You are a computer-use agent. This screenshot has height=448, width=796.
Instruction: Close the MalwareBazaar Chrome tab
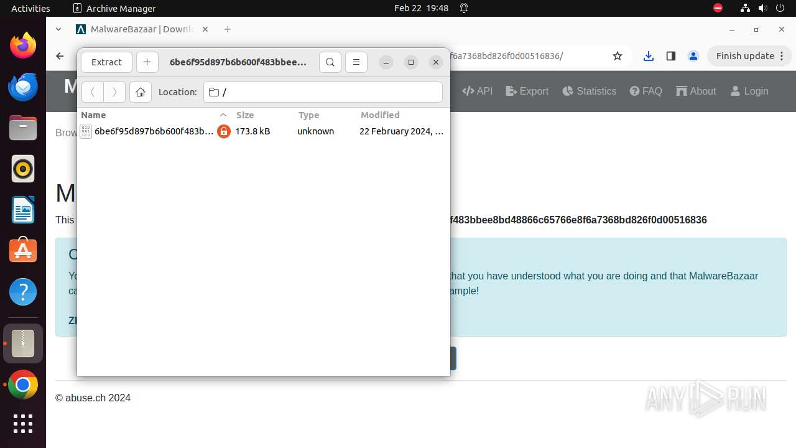point(205,29)
